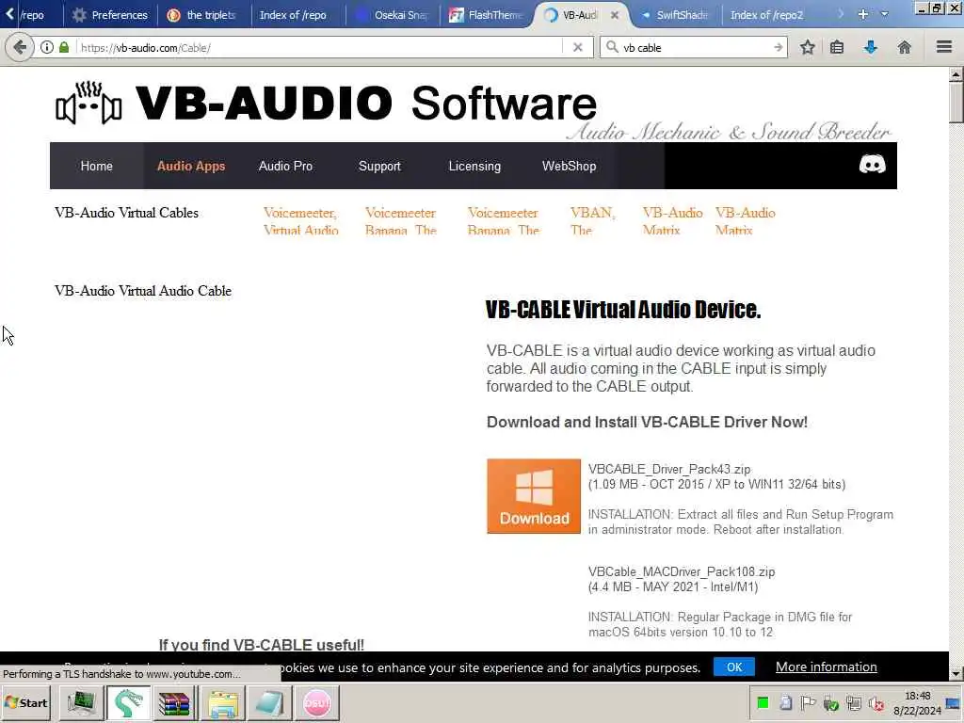Switch to the Preferences tab
Screen dimensions: 964x723
[110, 15]
